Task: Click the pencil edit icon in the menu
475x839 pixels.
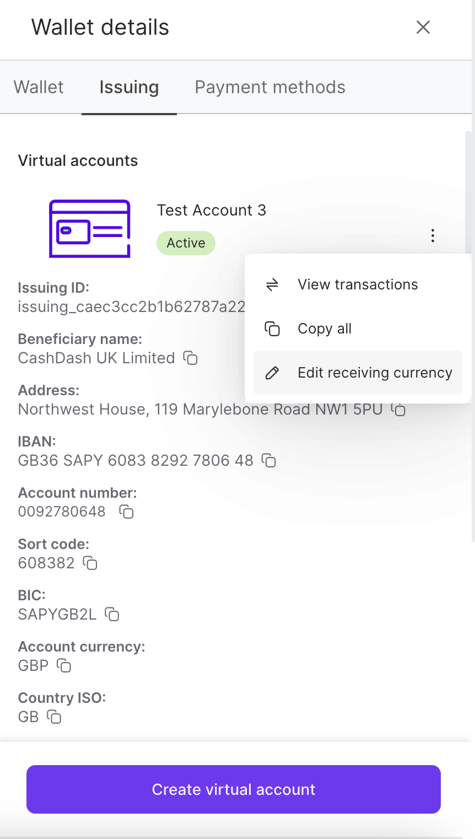Action: [271, 373]
